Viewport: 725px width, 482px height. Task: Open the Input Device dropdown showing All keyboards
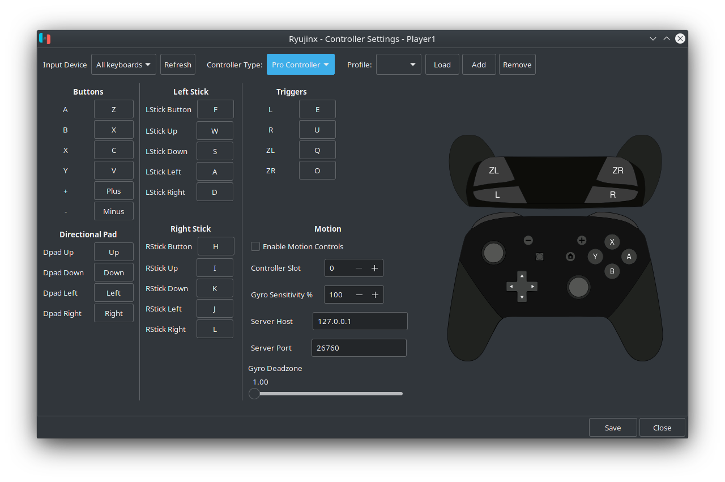pyautogui.click(x=123, y=64)
